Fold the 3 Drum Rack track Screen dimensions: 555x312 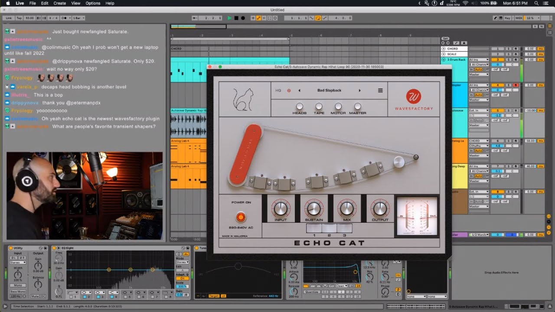pyautogui.click(x=444, y=59)
